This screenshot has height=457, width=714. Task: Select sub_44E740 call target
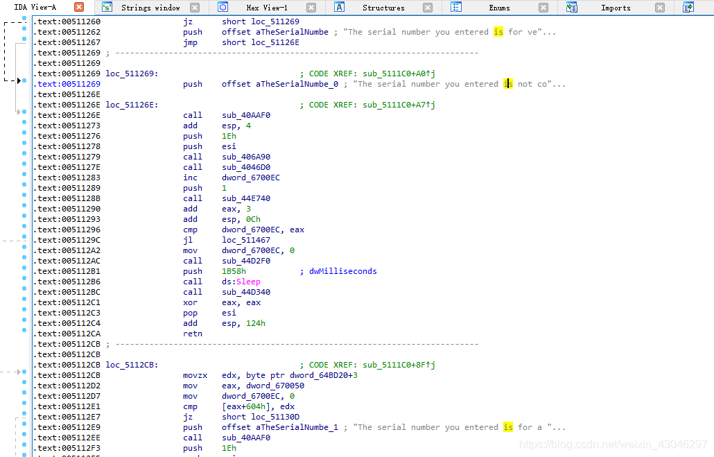[x=246, y=198]
